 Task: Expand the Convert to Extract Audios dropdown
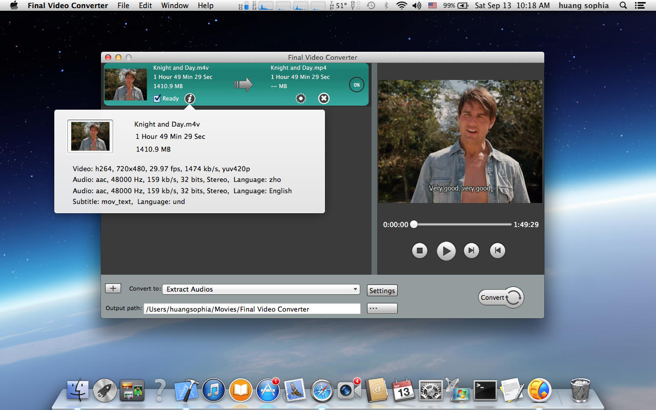261,289
